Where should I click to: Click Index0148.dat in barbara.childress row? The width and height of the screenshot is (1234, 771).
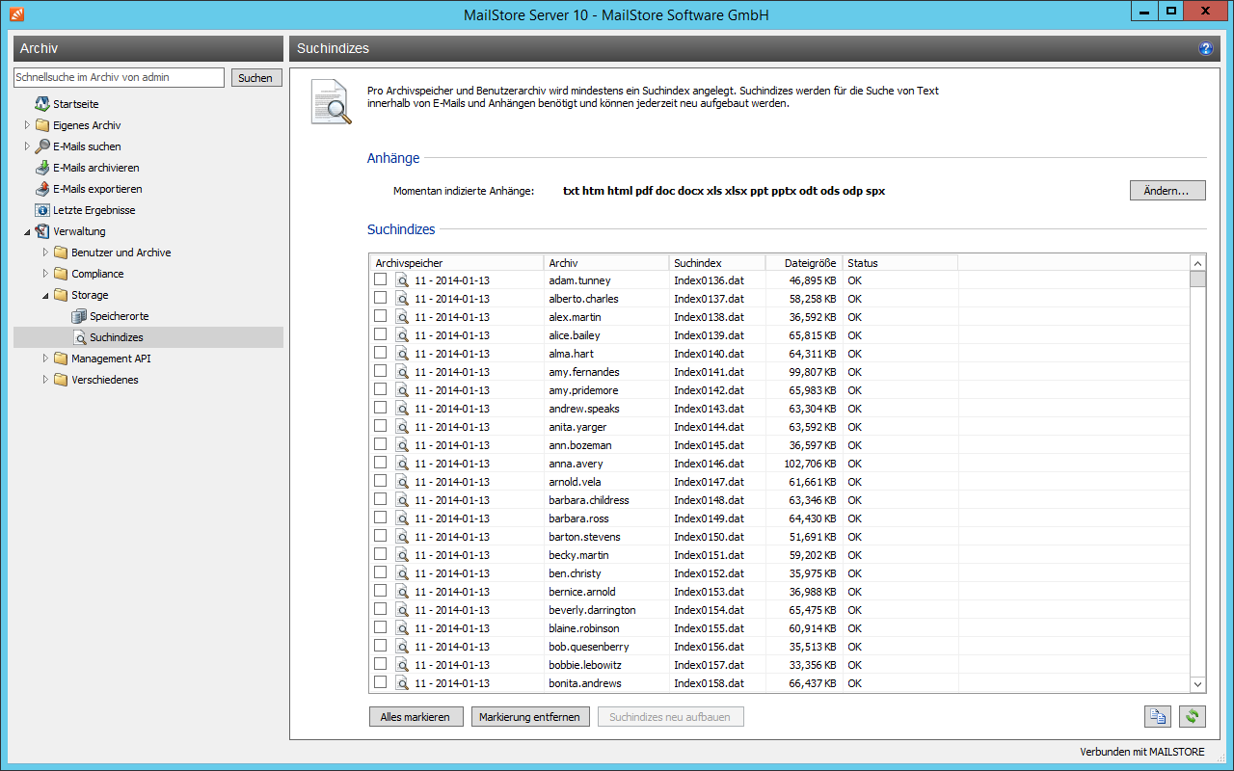(709, 500)
